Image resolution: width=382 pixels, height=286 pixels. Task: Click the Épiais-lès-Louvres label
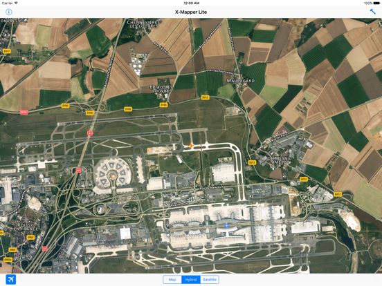[x=161, y=88]
